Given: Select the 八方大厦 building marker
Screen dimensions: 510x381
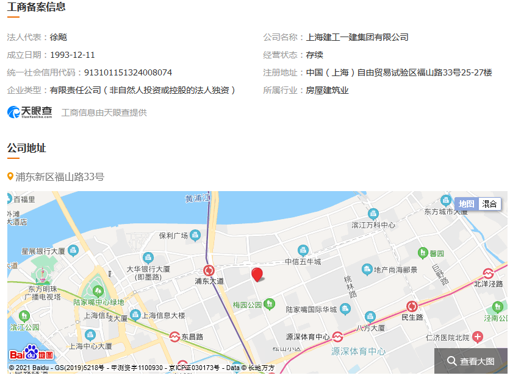Looking at the screenshot, I should tap(370, 316).
